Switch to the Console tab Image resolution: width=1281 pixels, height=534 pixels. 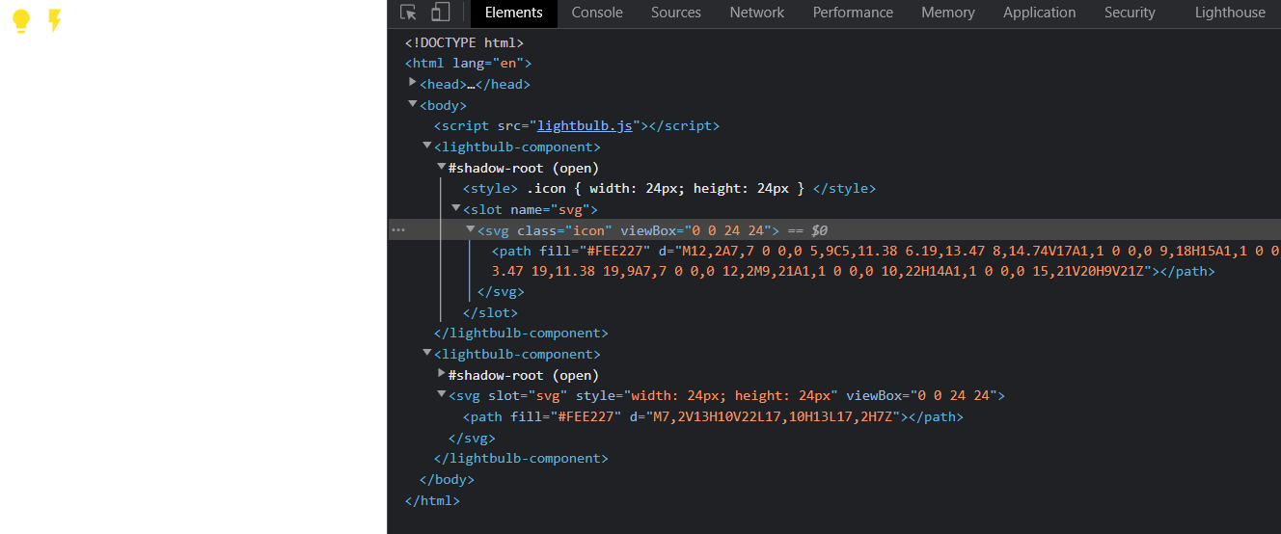click(x=596, y=13)
